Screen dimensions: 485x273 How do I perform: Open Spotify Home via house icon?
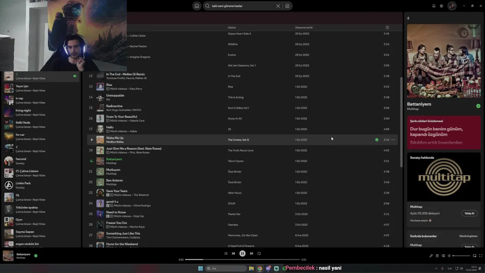pos(196,6)
